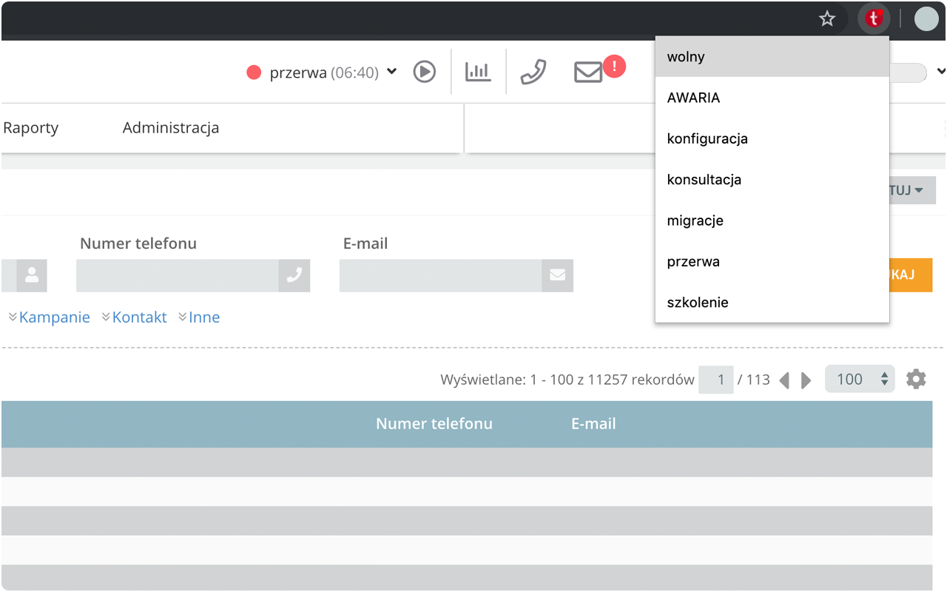The width and height of the screenshot is (947, 592).
Task: Click the orange search button
Action: tap(911, 275)
